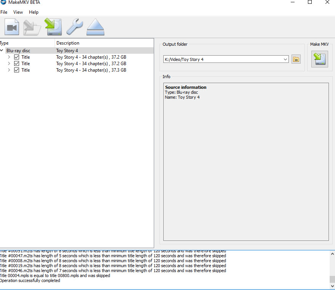Open the File menu
This screenshot has height=290, width=335.
tap(4, 12)
